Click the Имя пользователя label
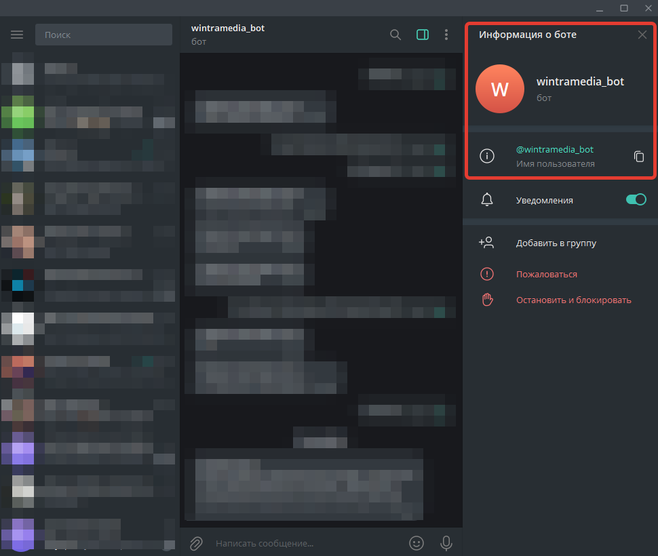This screenshot has width=658, height=556. pos(555,164)
